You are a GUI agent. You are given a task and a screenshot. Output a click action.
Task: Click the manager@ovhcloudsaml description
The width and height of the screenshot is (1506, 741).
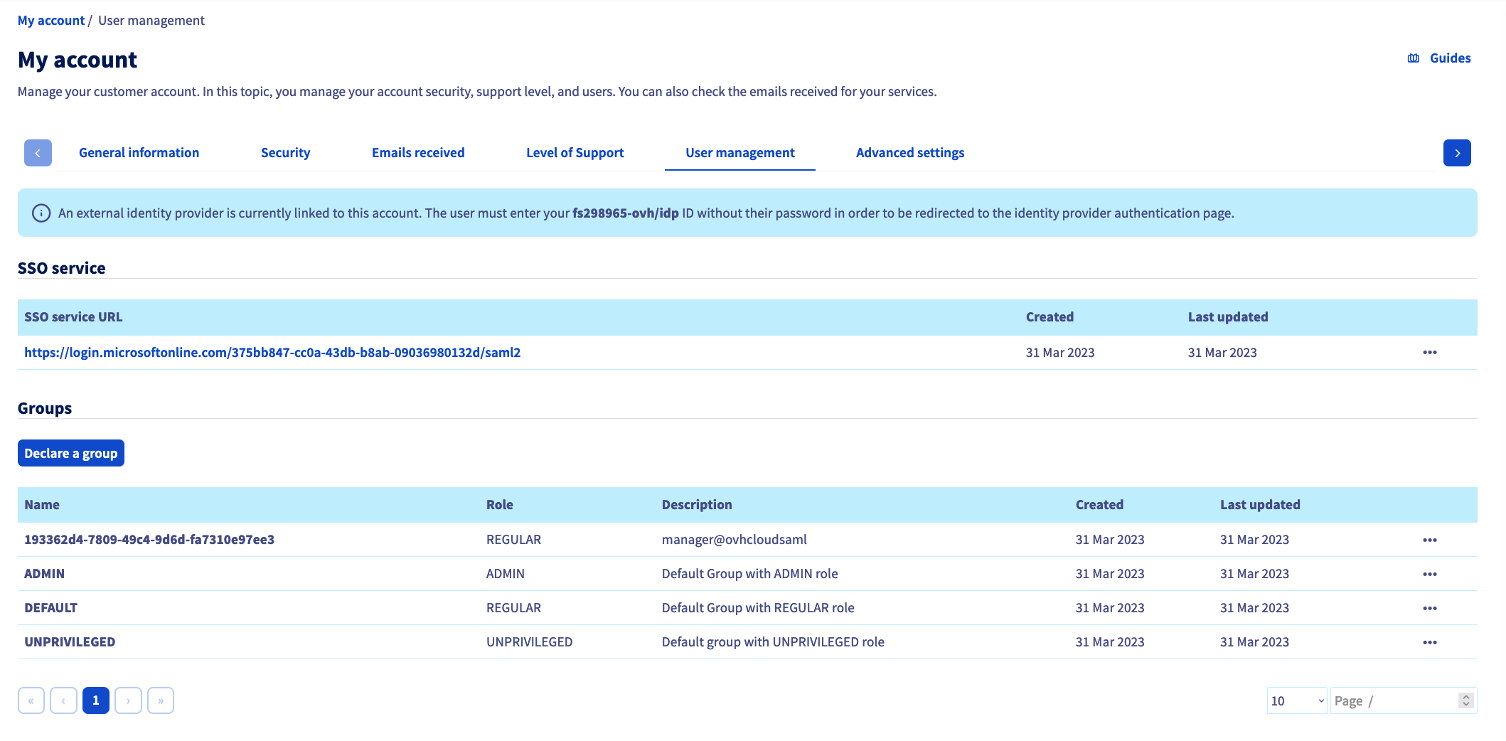[735, 540]
